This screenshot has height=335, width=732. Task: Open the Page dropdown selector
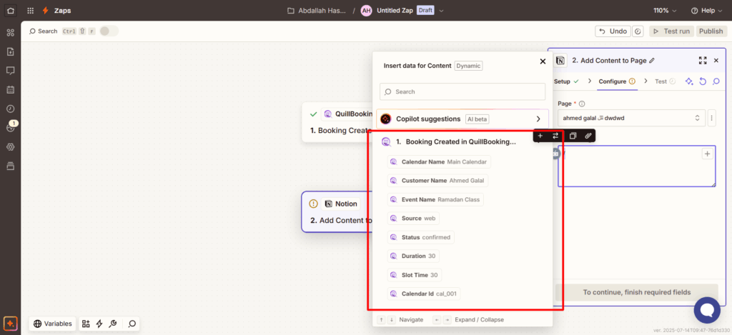(630, 118)
